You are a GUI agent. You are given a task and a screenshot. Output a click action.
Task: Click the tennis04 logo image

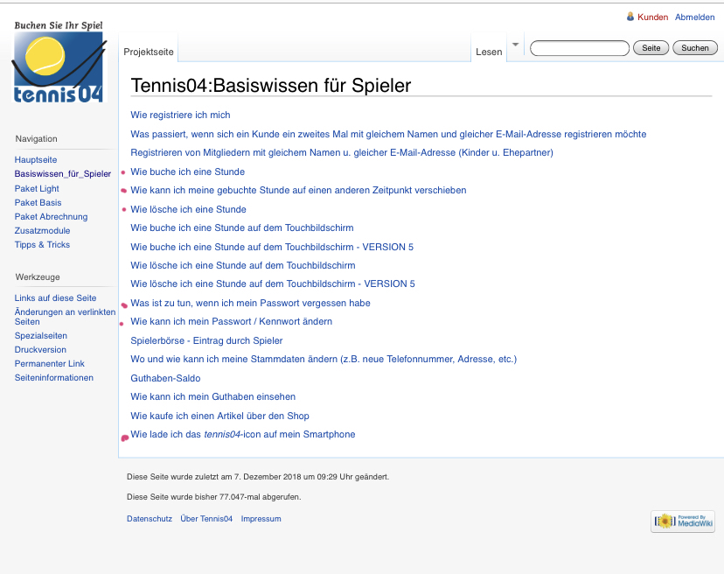[x=59, y=61]
